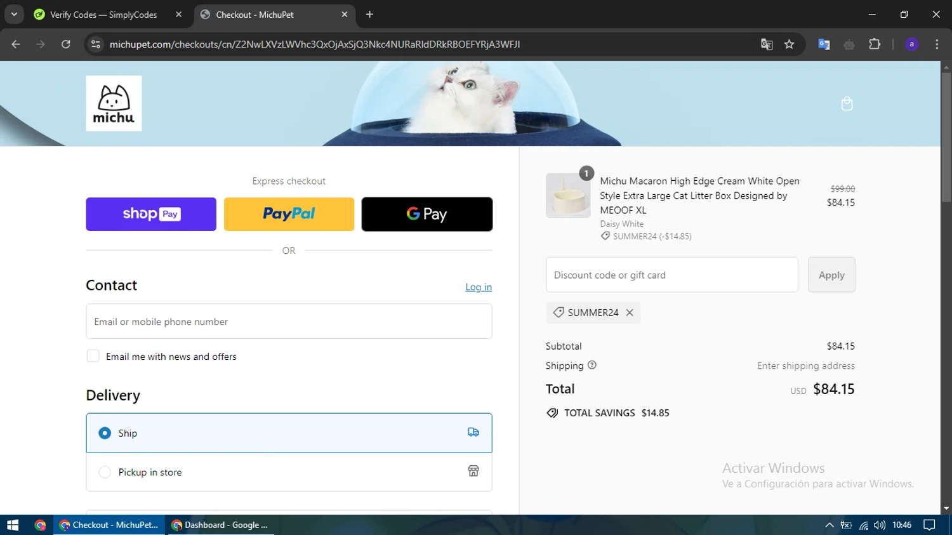Click the Michu Macaron litter box product title

[x=699, y=195]
